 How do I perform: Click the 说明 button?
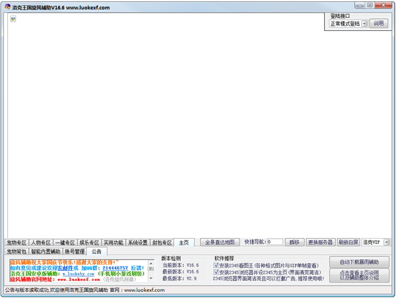378,24
